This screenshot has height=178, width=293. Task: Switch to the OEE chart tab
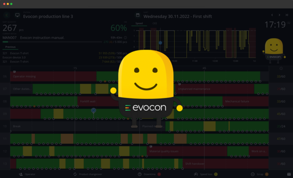[x=155, y=23]
